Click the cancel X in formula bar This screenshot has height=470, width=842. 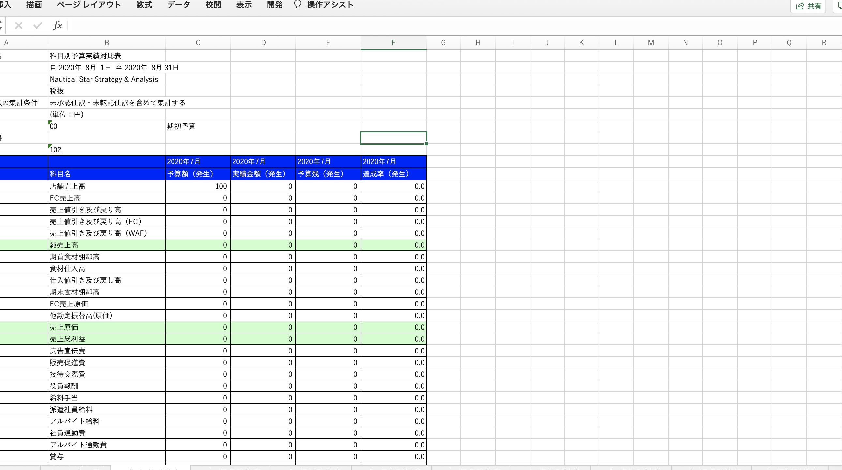tap(19, 25)
